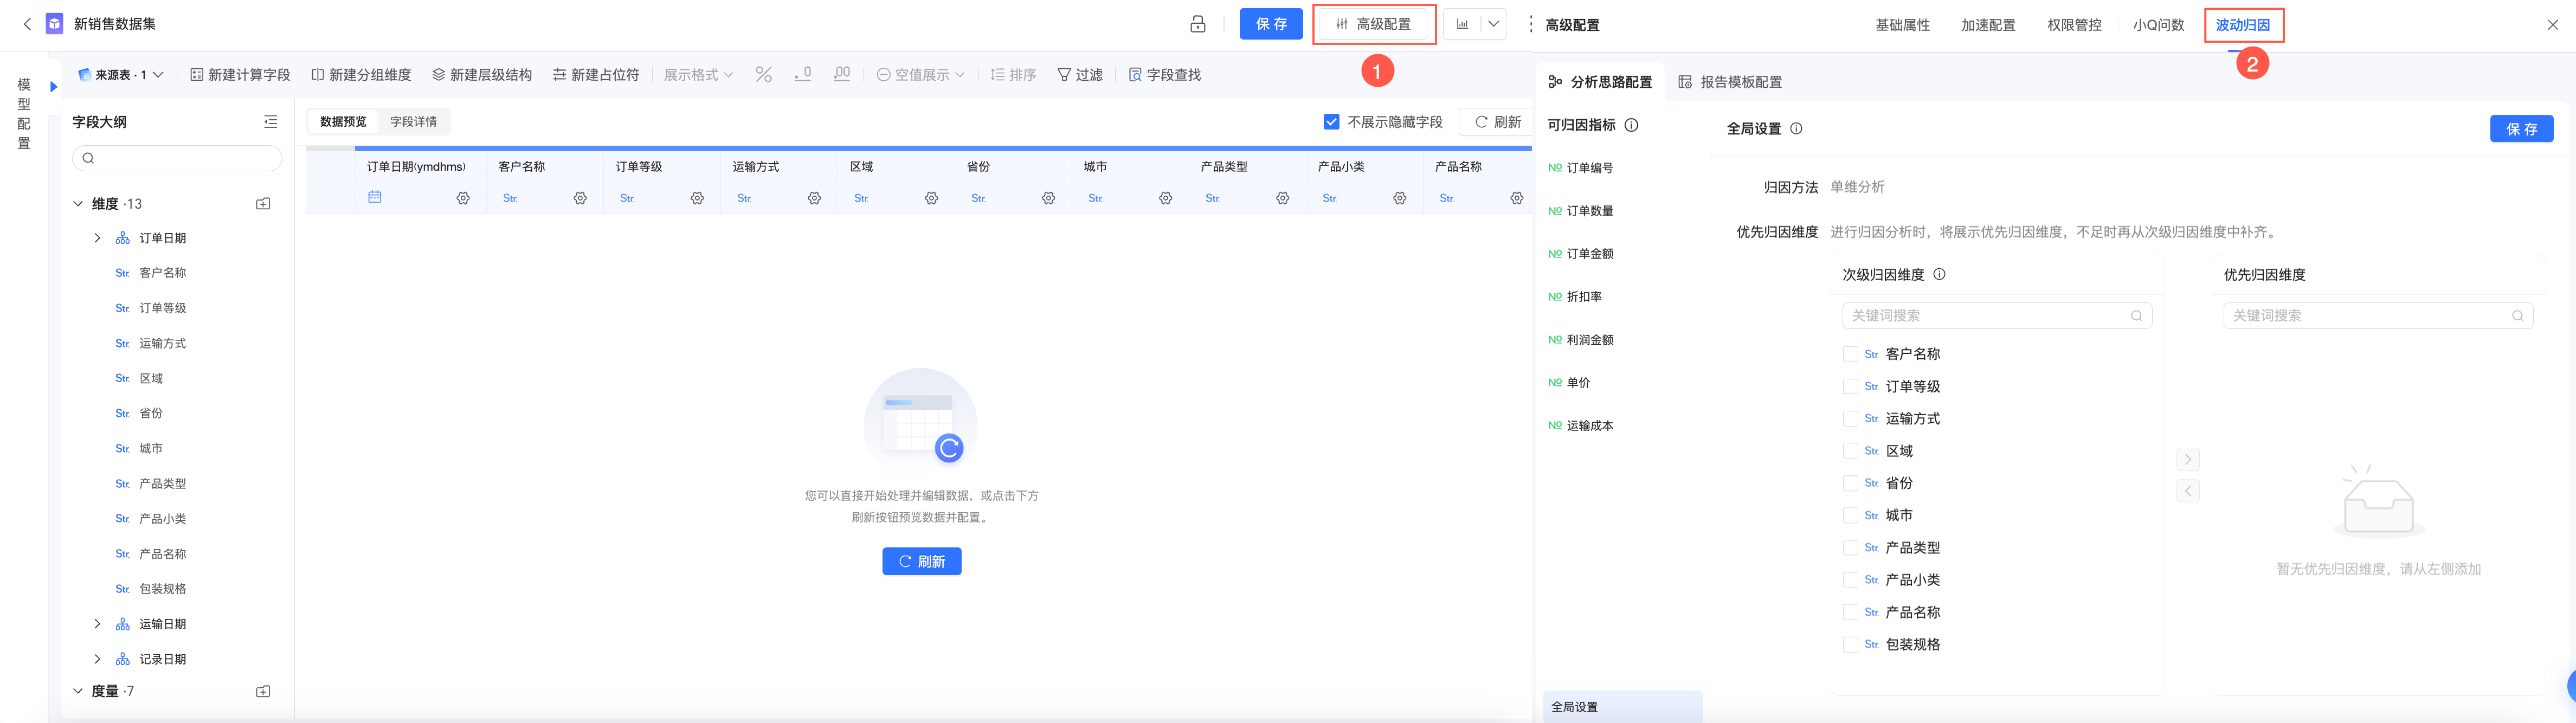Click the 字段大纲 search box
The height and width of the screenshot is (723, 2576).
pos(177,158)
